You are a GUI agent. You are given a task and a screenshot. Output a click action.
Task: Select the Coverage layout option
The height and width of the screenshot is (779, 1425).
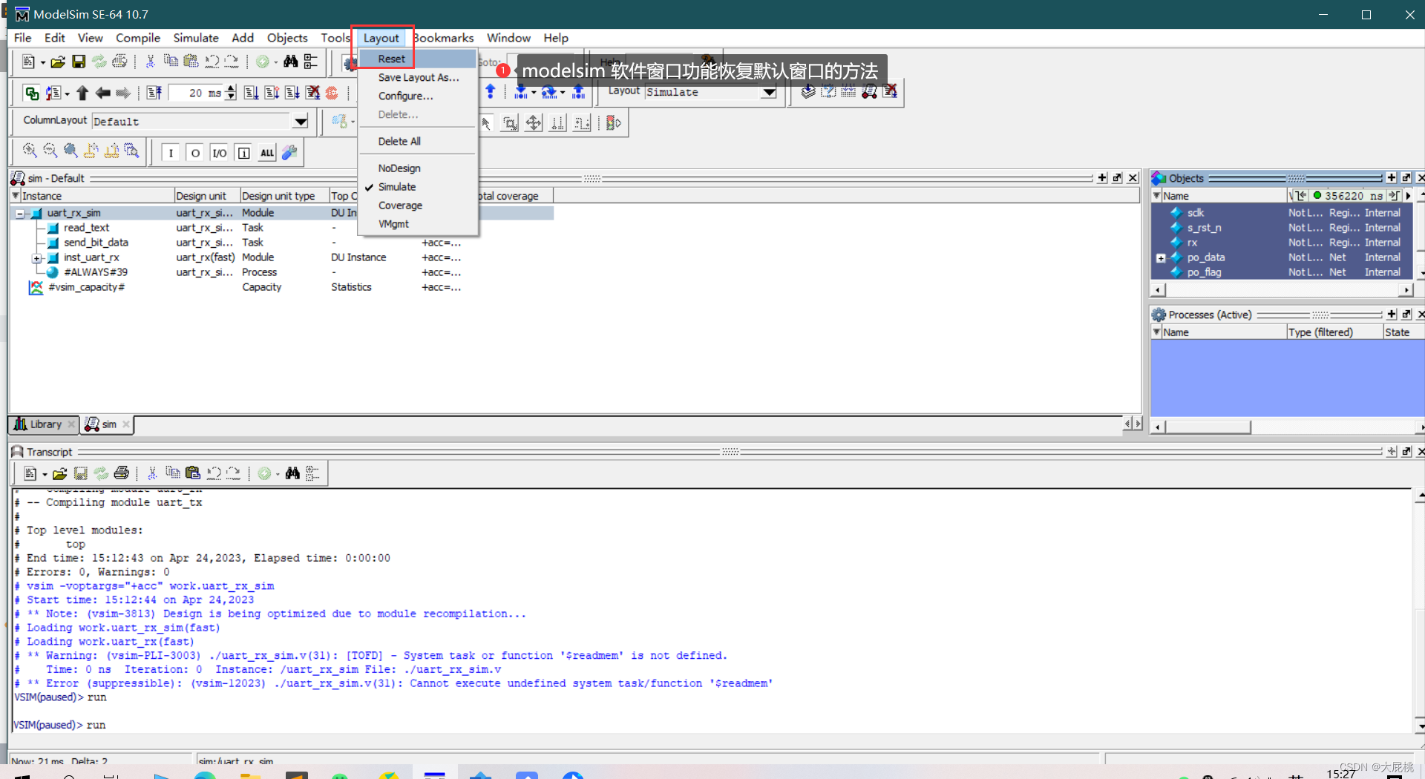click(417, 206)
